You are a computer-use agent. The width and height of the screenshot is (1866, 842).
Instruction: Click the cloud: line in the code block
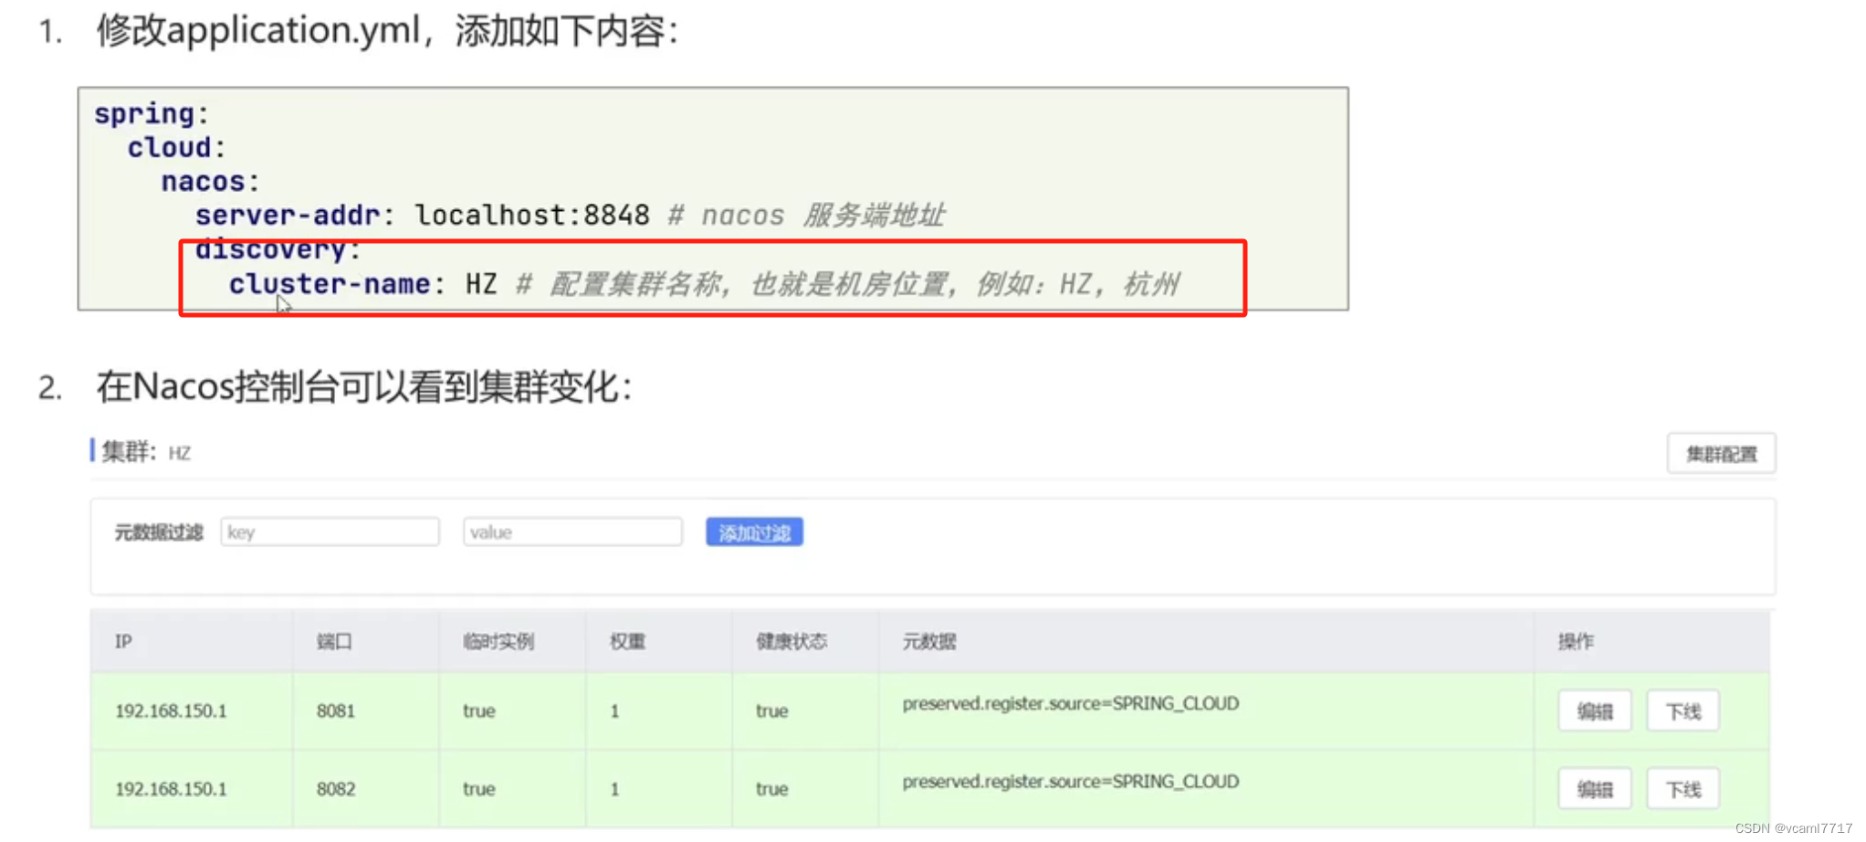point(176,148)
